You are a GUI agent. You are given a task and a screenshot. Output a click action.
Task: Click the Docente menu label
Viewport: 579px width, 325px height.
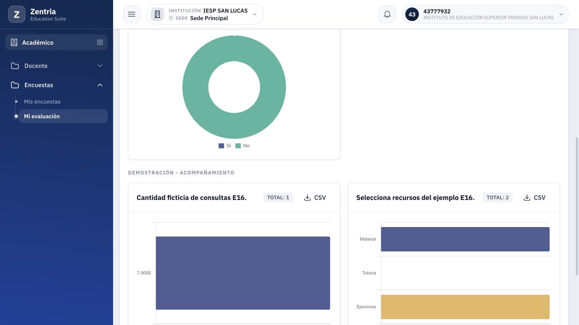tap(36, 66)
